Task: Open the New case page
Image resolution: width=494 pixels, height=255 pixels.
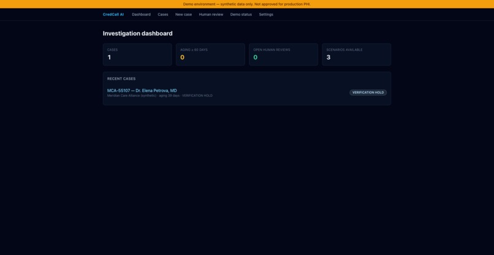Action: coord(183,15)
